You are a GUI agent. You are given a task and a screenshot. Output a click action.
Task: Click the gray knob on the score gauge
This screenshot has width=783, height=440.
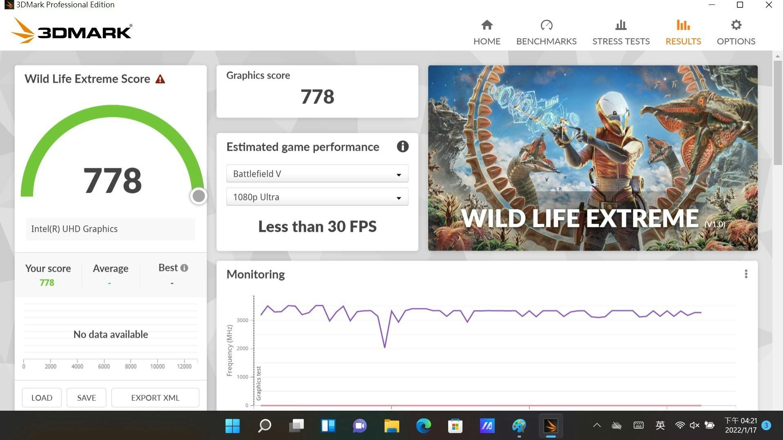[x=199, y=196]
